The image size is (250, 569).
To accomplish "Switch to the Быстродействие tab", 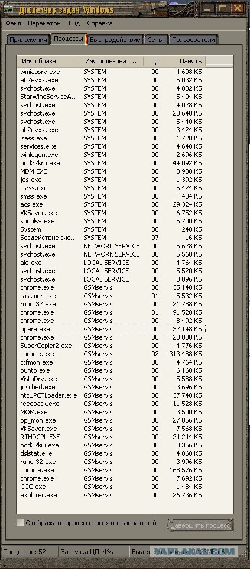I will pyautogui.click(x=115, y=40).
